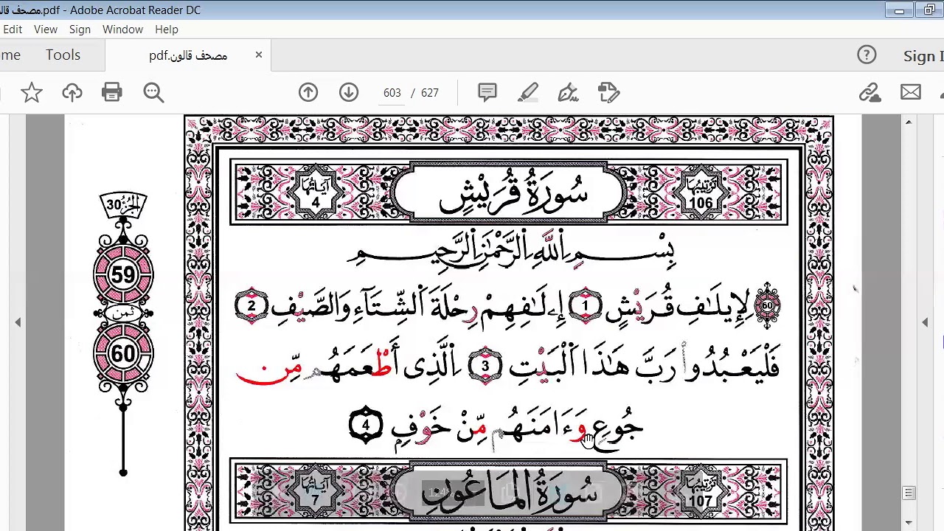
Task: Click the Surah Quraysh title banner
Action: coord(509,192)
